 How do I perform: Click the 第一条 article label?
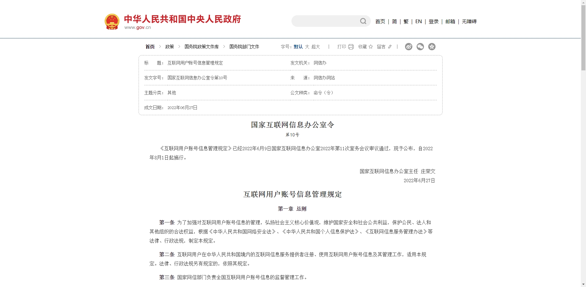(167, 222)
